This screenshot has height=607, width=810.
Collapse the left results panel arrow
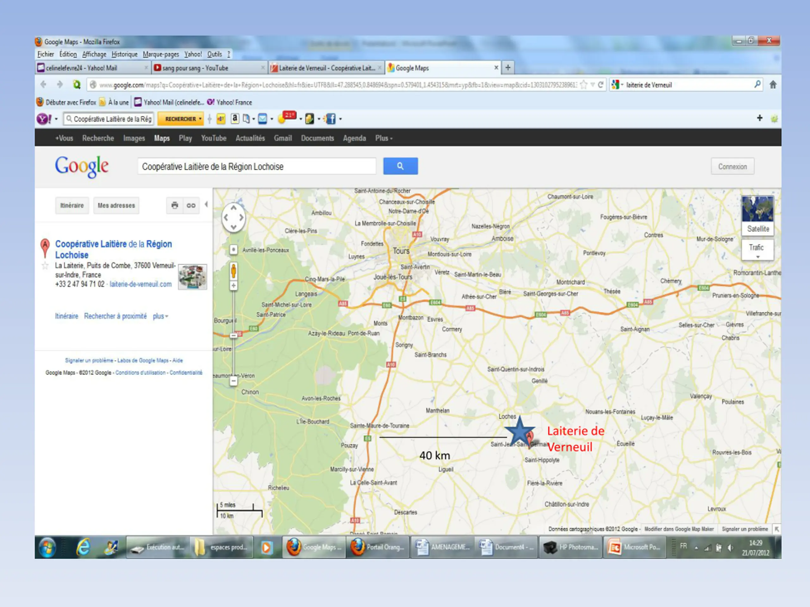pos(207,204)
